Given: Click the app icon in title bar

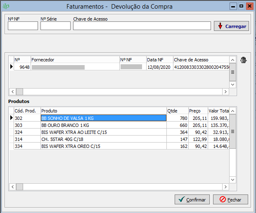Looking at the screenshot, I should pos(6,7).
